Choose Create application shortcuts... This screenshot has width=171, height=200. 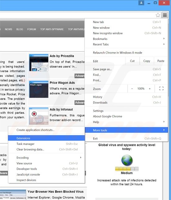[46, 130]
